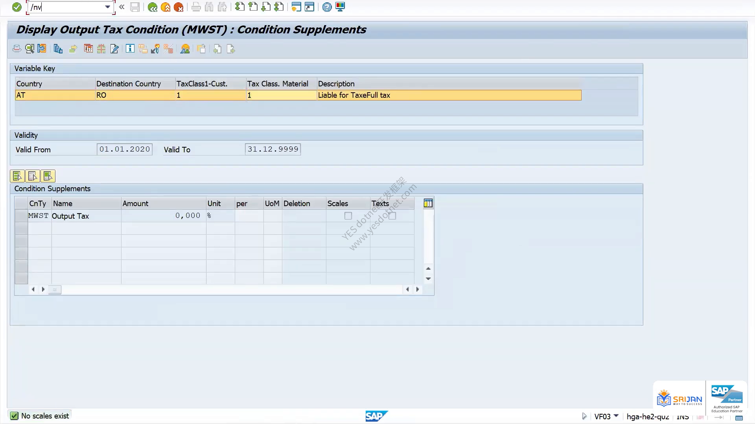
Task: Click Deselect All rows button above Condition Supplements
Action: [x=32, y=176]
